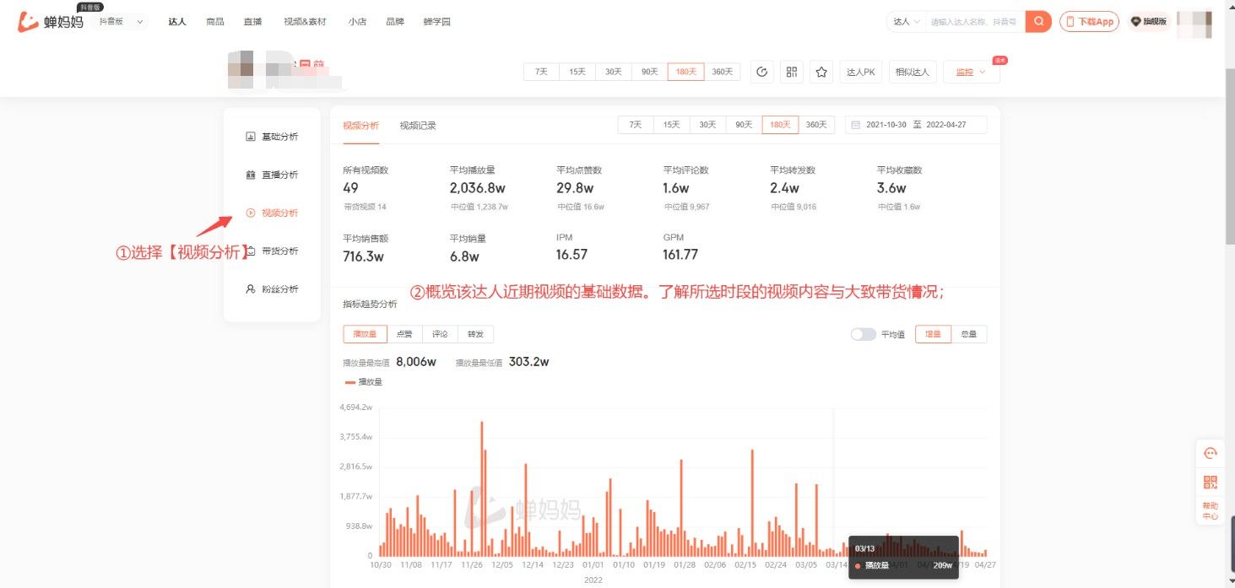Select 直播分析 from the left sidebar
The image size is (1235, 588).
[x=272, y=175]
